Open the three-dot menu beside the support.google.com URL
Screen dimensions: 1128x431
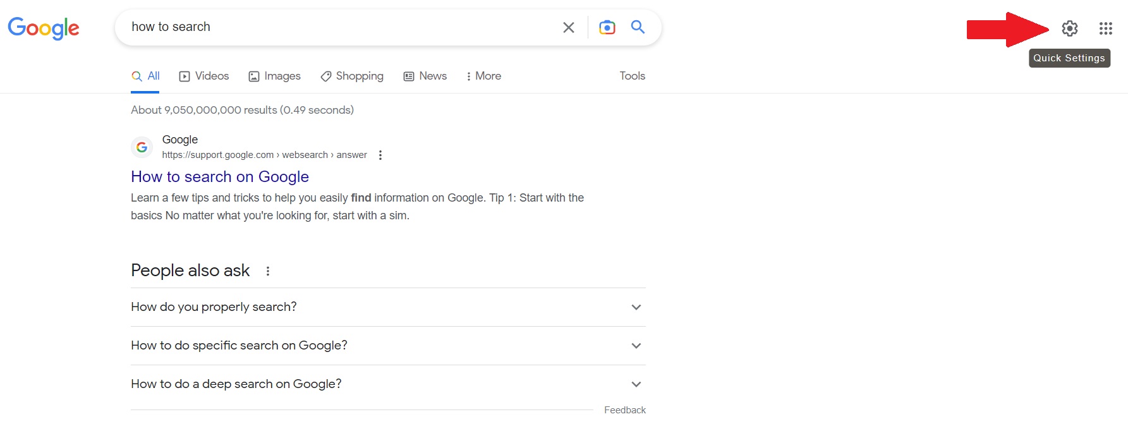click(x=380, y=155)
